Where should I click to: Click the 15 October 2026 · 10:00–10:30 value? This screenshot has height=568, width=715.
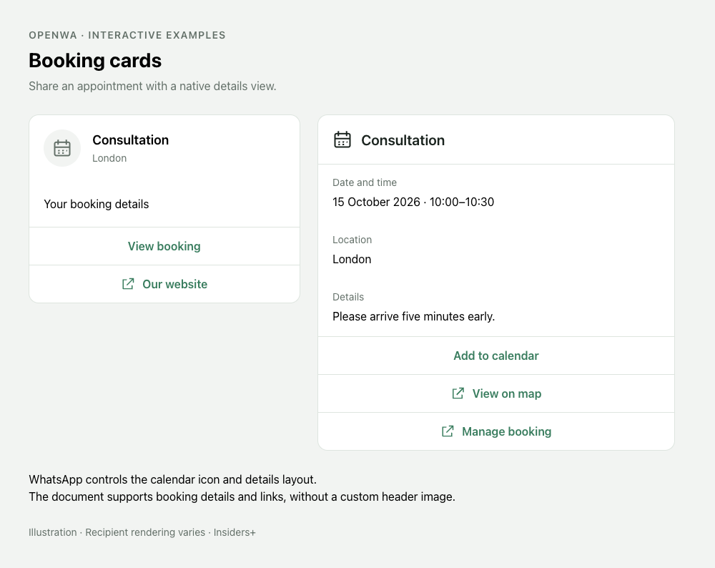(413, 202)
